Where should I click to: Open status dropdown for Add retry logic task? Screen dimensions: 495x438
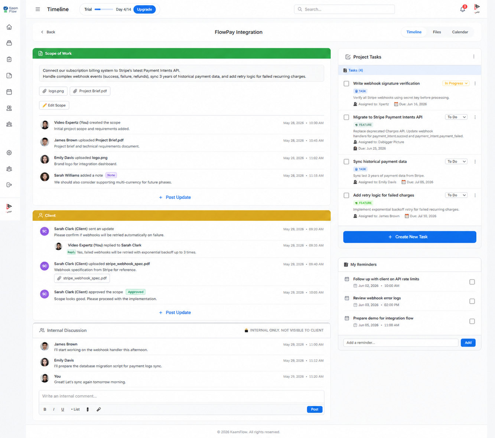pyautogui.click(x=456, y=195)
